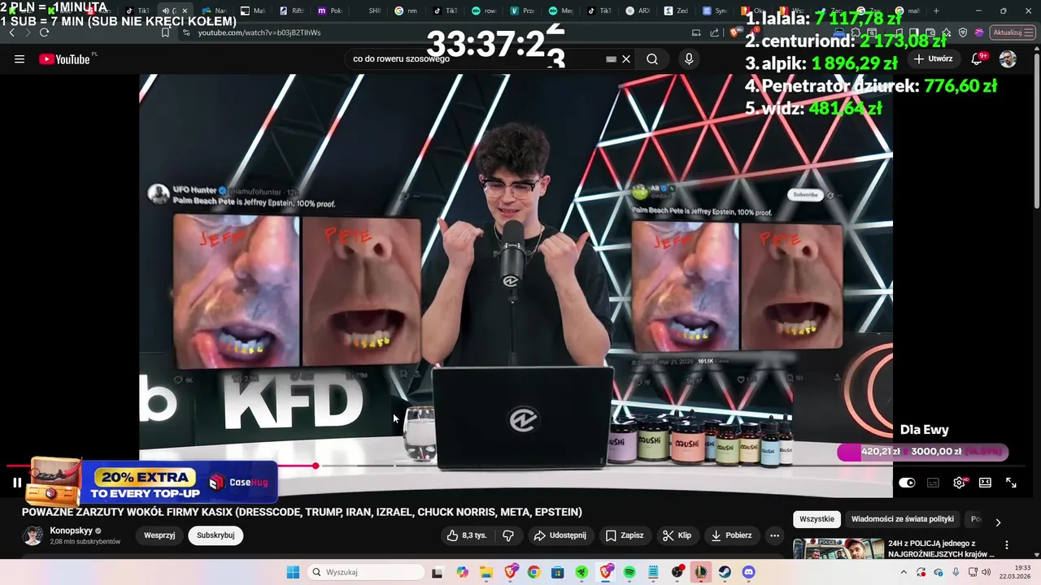
Task: Switch to the Rift browser tab
Action: coord(292,11)
